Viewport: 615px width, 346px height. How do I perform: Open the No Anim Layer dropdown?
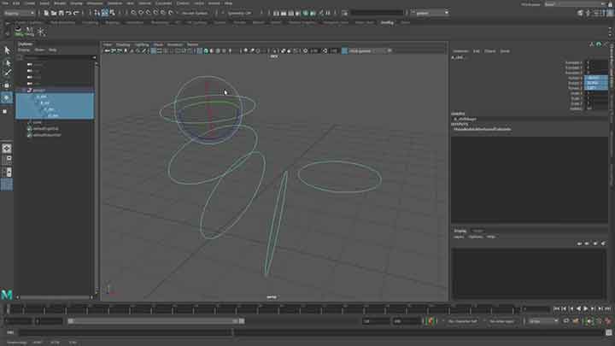502,321
